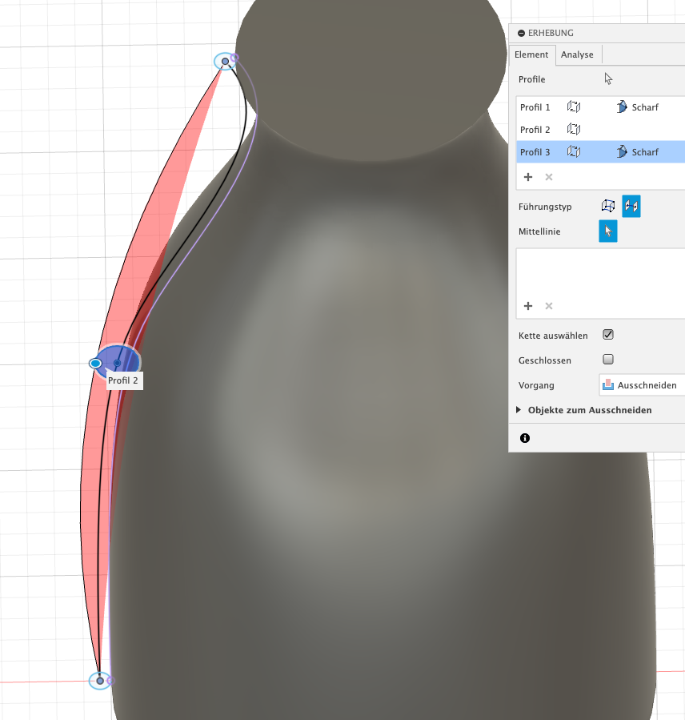
Task: Add a centerline with lower plus icon
Action: coord(528,306)
